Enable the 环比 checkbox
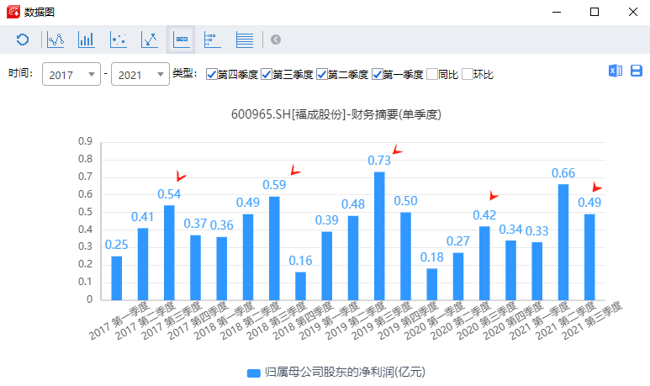650x386 pixels. (x=467, y=74)
